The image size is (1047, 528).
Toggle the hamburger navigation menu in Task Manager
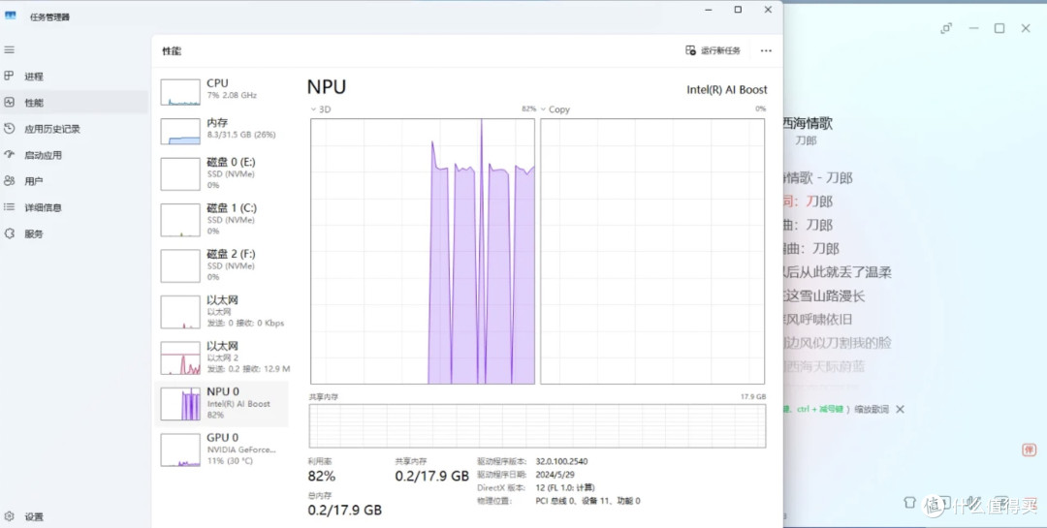pos(10,50)
